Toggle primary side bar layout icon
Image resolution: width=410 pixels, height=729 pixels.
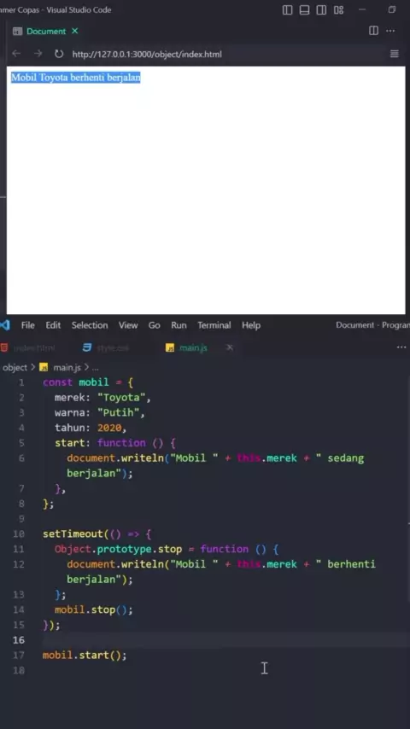click(288, 9)
